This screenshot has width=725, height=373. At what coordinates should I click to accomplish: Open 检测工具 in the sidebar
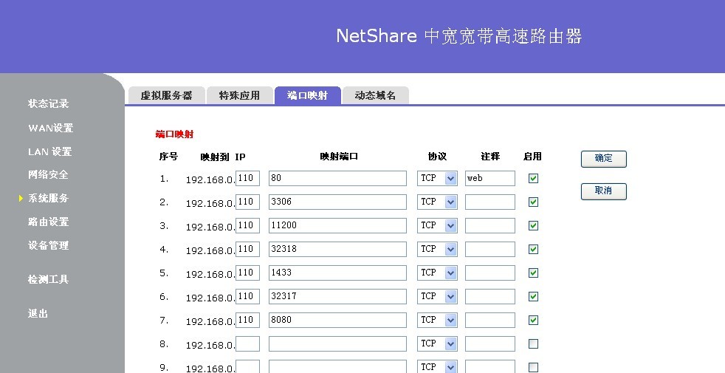(x=48, y=279)
